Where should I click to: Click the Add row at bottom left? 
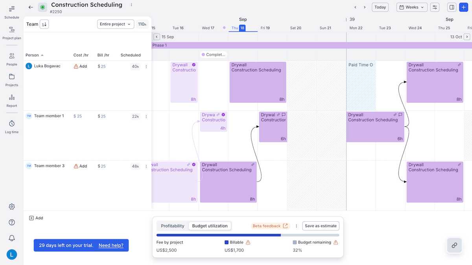click(x=36, y=218)
